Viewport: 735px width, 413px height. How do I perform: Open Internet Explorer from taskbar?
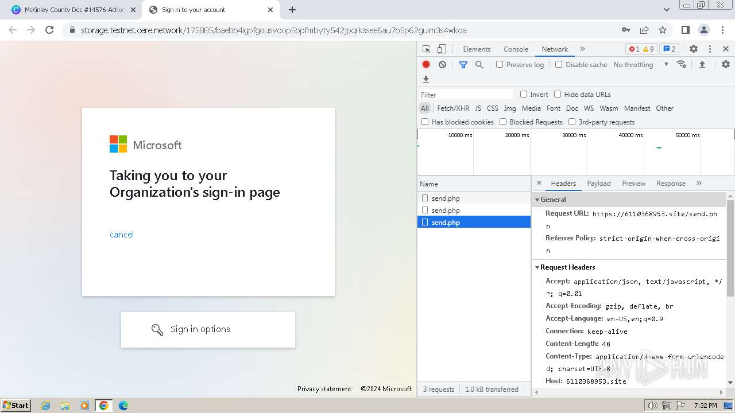[x=46, y=406]
